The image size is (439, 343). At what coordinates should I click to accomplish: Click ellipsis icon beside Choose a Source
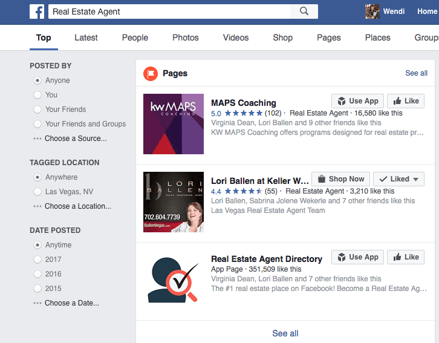point(37,139)
